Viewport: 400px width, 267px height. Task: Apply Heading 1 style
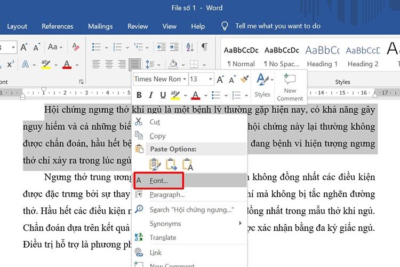[322, 57]
